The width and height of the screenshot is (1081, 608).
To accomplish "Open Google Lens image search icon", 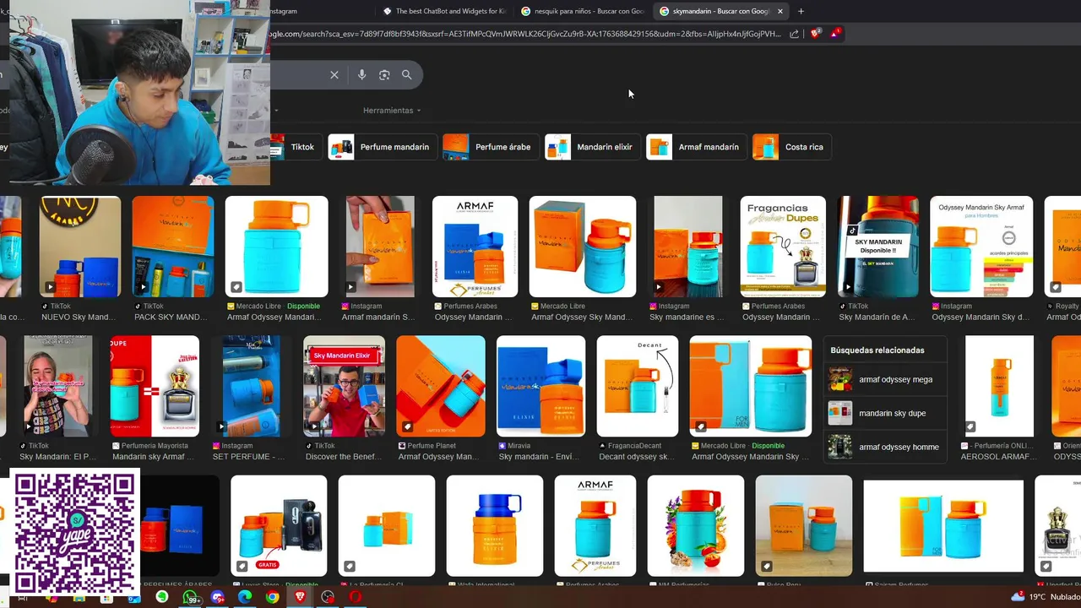I will tap(384, 75).
